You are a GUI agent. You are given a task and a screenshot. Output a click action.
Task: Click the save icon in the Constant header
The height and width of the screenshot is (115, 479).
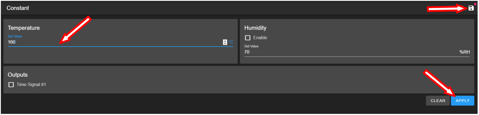click(x=471, y=8)
